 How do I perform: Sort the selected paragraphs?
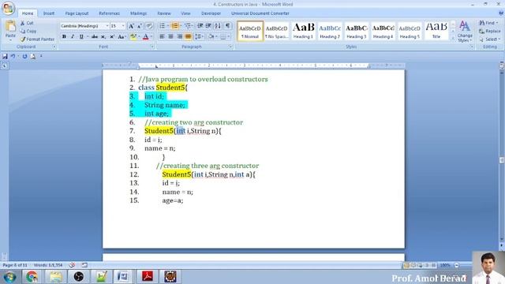click(218, 26)
